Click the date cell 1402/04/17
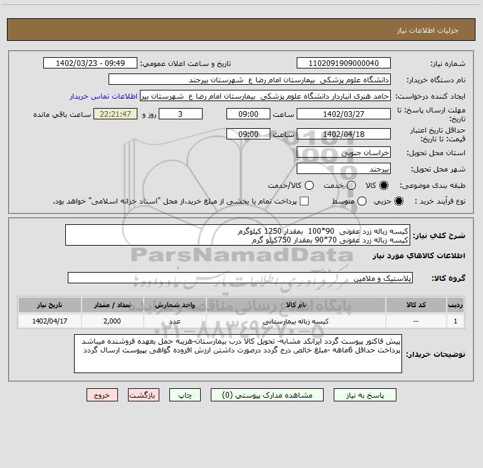This screenshot has height=468, width=483. 50,321
